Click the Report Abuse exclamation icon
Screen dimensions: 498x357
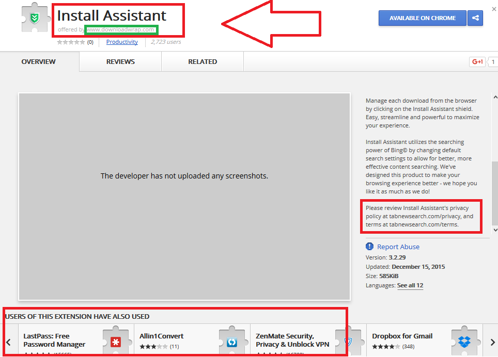tap(369, 247)
